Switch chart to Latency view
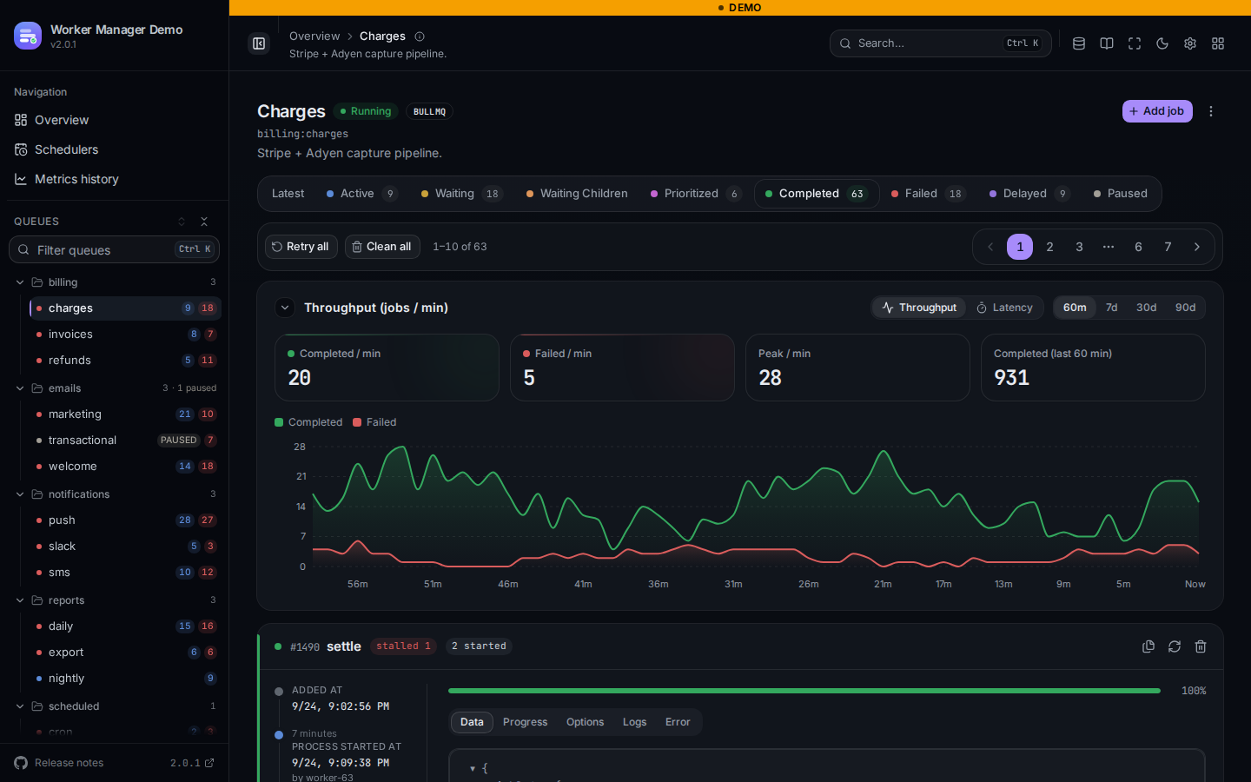1251x782 pixels. point(1004,308)
